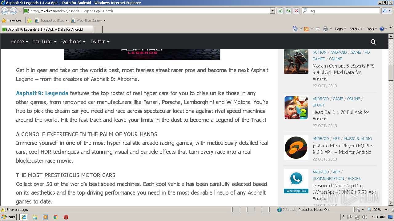Click the browser Forward arrow

click(x=13, y=11)
